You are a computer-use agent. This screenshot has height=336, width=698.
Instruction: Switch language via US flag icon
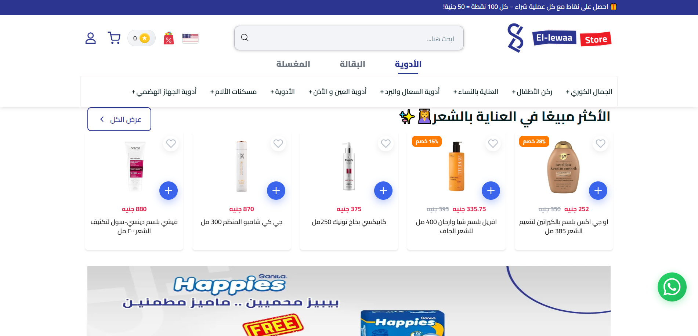(190, 38)
